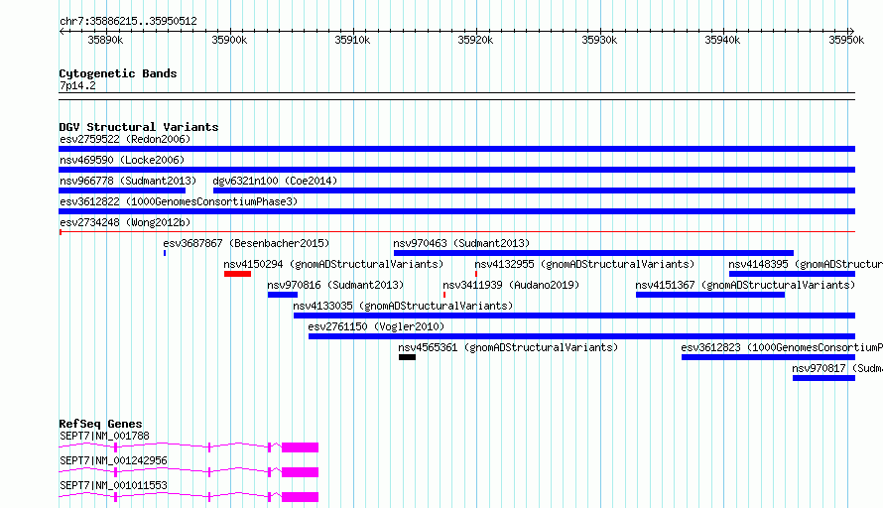Click the 35930k ruler tick label
Image resolution: width=883 pixels, height=508 pixels.
(x=599, y=40)
